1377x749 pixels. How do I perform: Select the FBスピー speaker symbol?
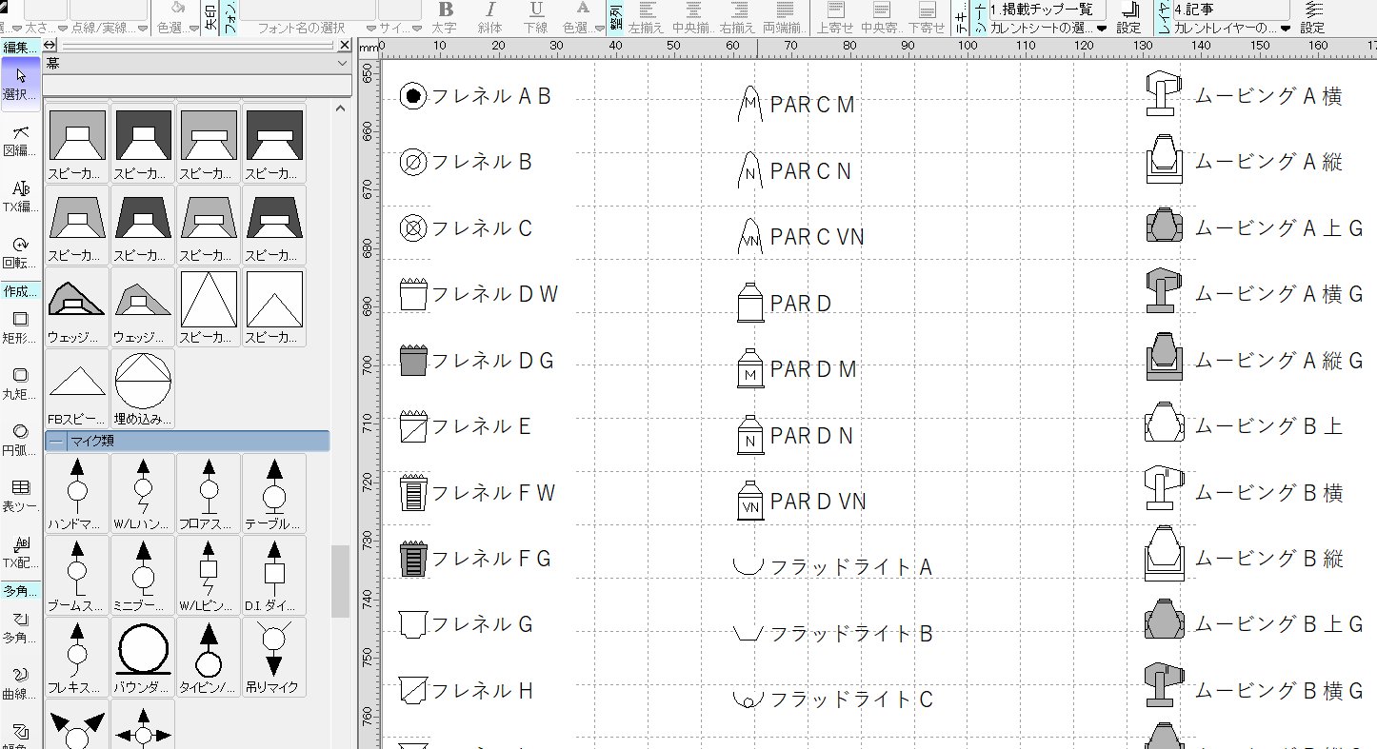click(x=77, y=388)
